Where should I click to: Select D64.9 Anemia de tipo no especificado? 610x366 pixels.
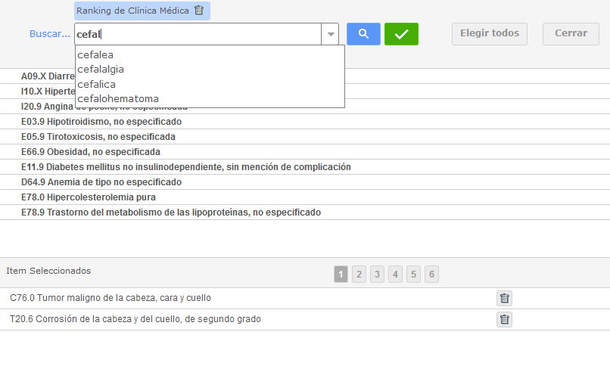click(101, 182)
